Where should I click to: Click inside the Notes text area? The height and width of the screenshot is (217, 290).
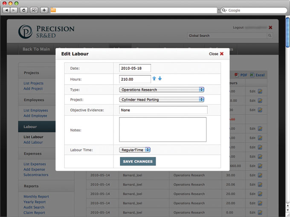pyautogui.click(x=163, y=129)
